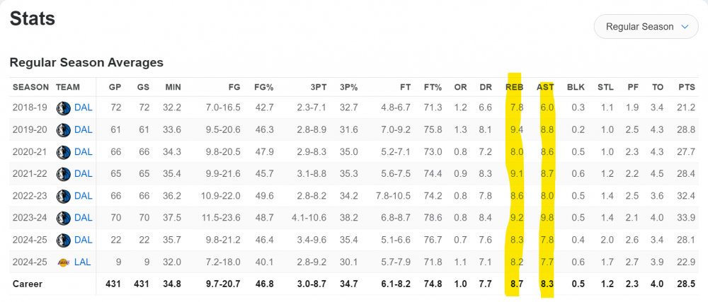Open the Regular Season dropdown
708x302 pixels.
coord(646,27)
